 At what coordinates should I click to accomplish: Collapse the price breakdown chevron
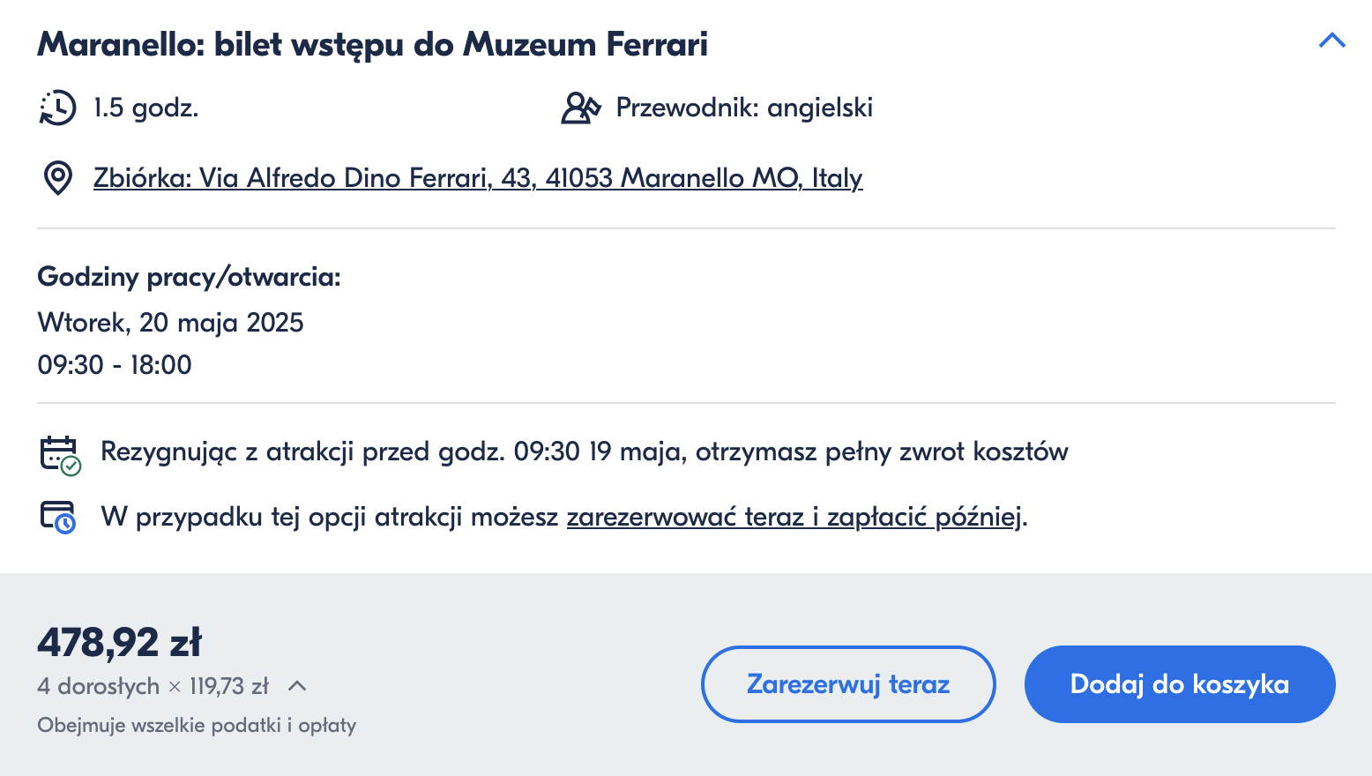(x=297, y=685)
